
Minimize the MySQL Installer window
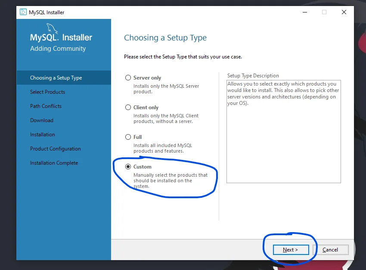(x=304, y=12)
